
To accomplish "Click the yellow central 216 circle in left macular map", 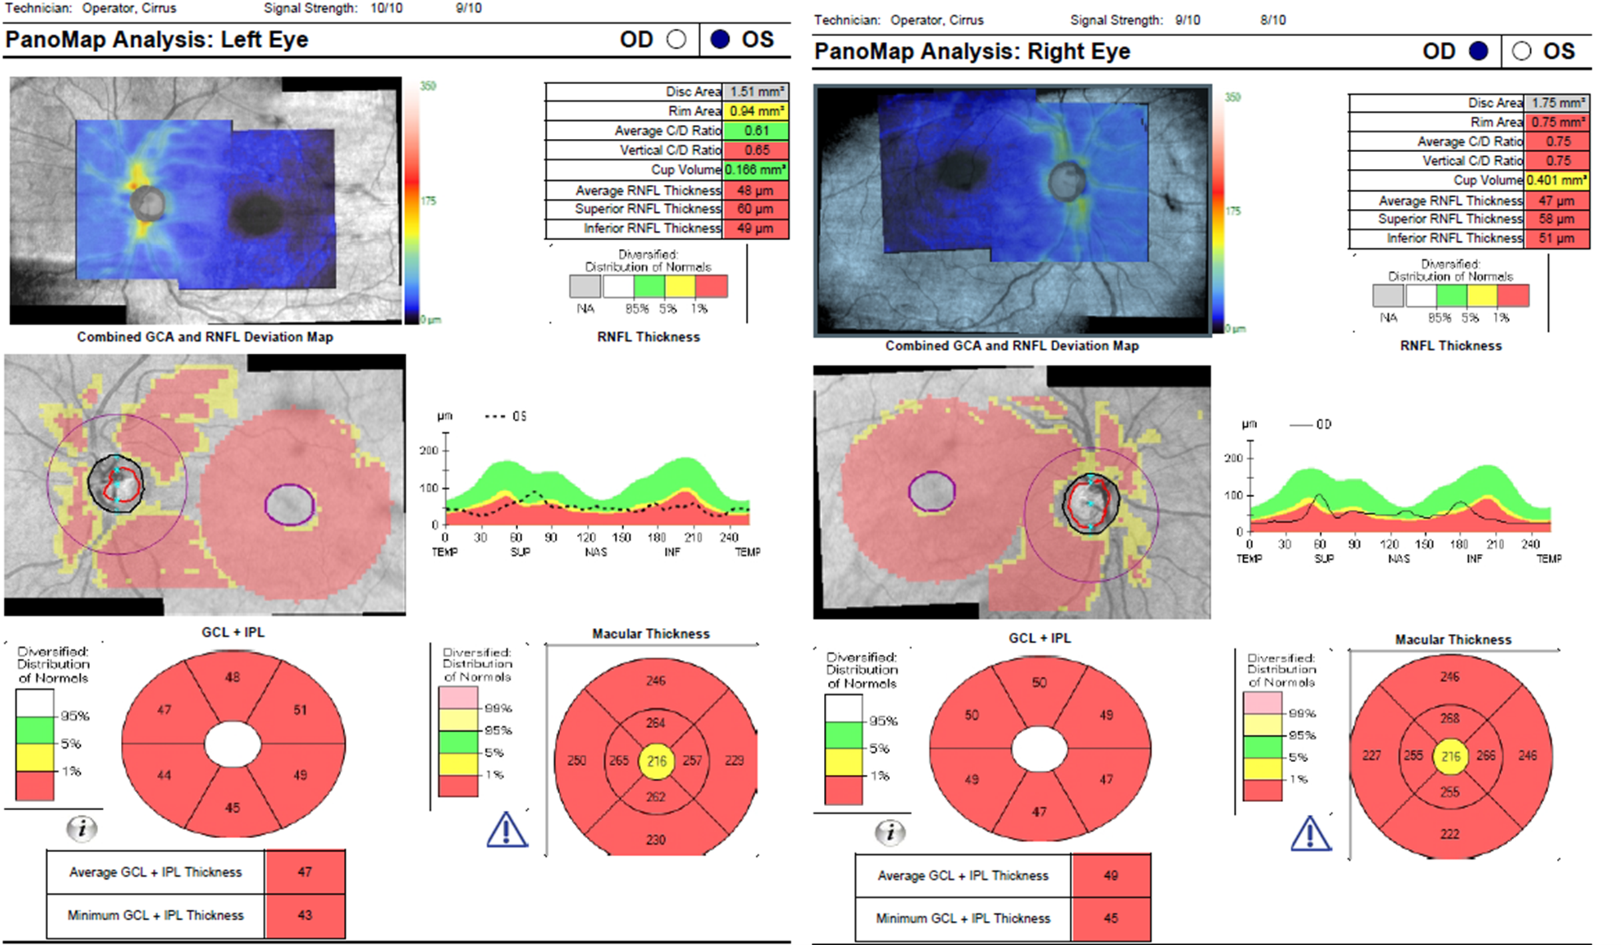I will 656,761.
